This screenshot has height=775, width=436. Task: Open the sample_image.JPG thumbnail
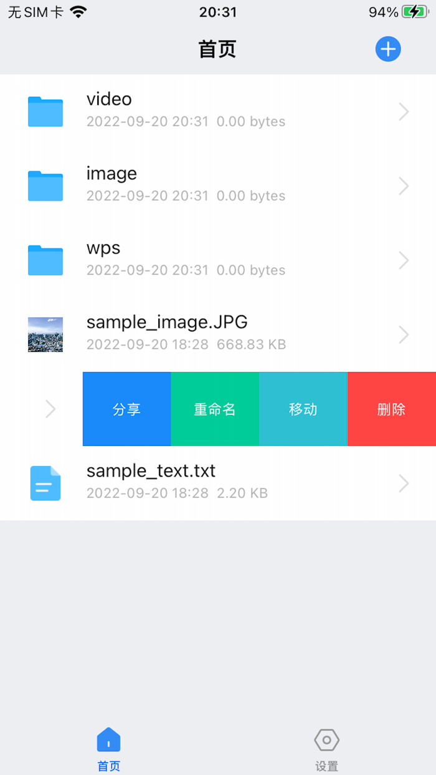45,335
